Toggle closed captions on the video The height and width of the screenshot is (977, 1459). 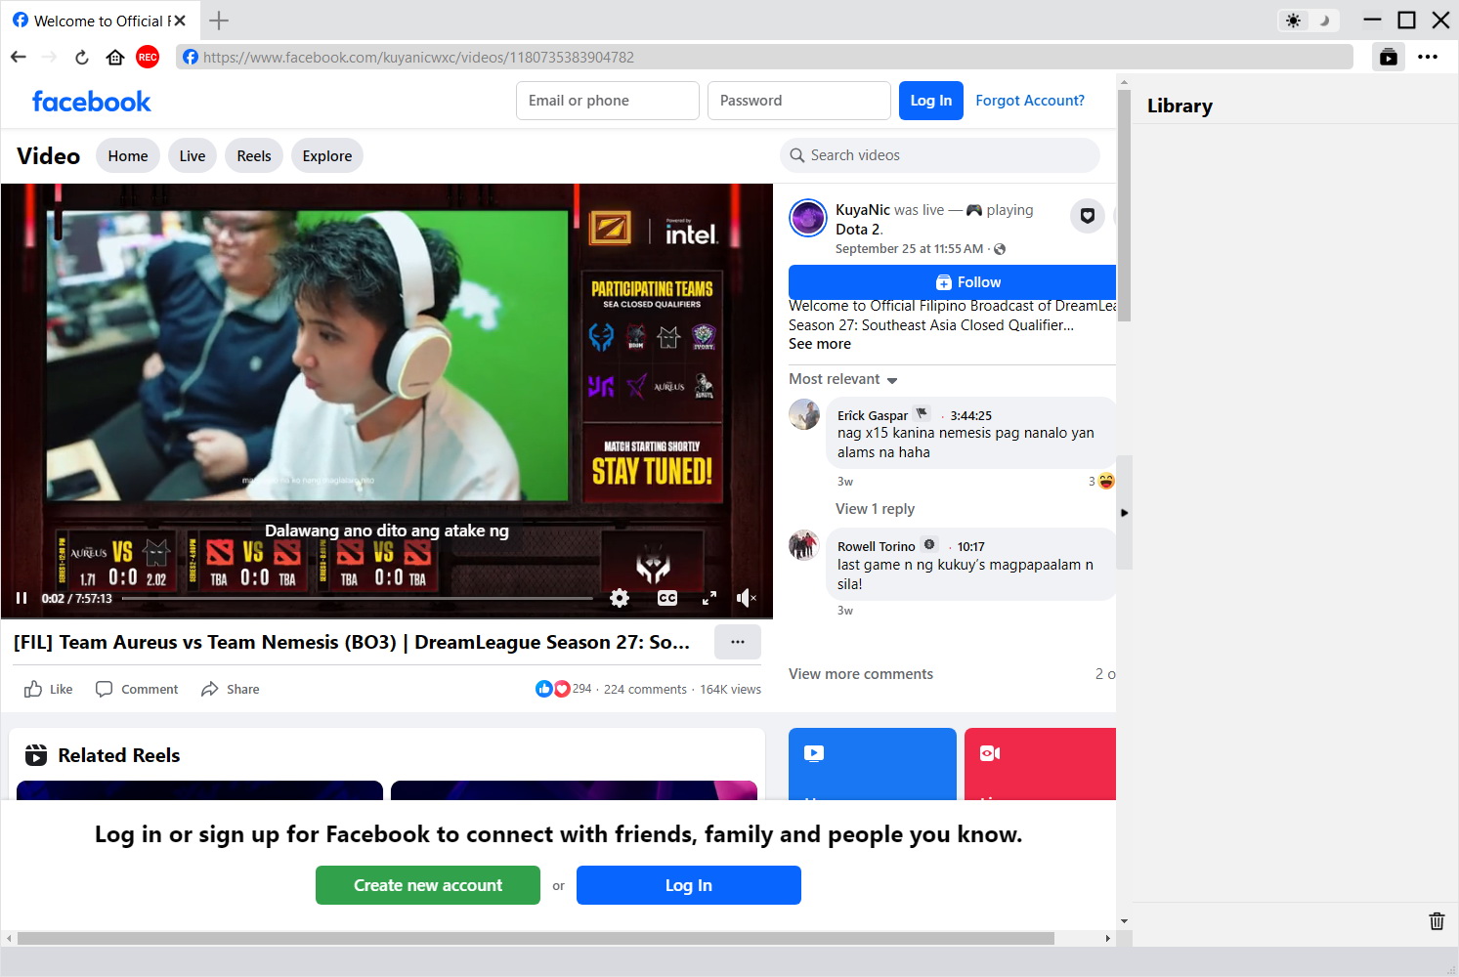[667, 598]
